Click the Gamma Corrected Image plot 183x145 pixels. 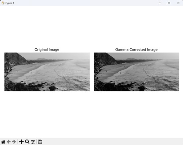[x=137, y=72]
